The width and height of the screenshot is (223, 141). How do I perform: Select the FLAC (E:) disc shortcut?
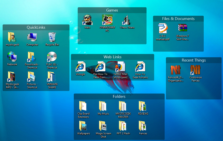52,57
